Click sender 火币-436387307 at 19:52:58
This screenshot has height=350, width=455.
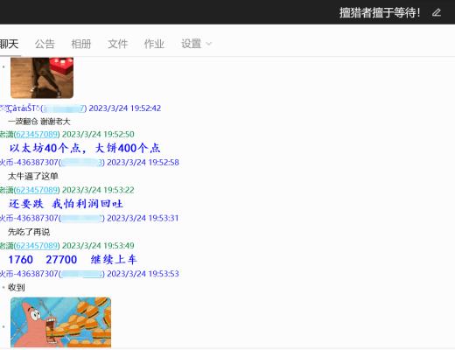[x=29, y=163]
